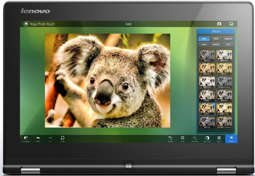Screen dimensions: 255x176
Task: Click the Compare icon in bottom toolbar
Action: coord(26,139)
